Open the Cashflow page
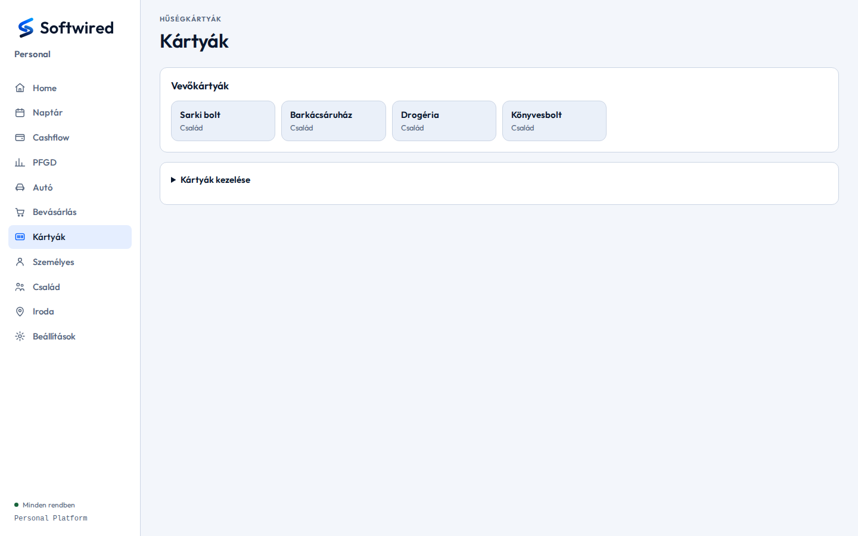 pyautogui.click(x=70, y=138)
